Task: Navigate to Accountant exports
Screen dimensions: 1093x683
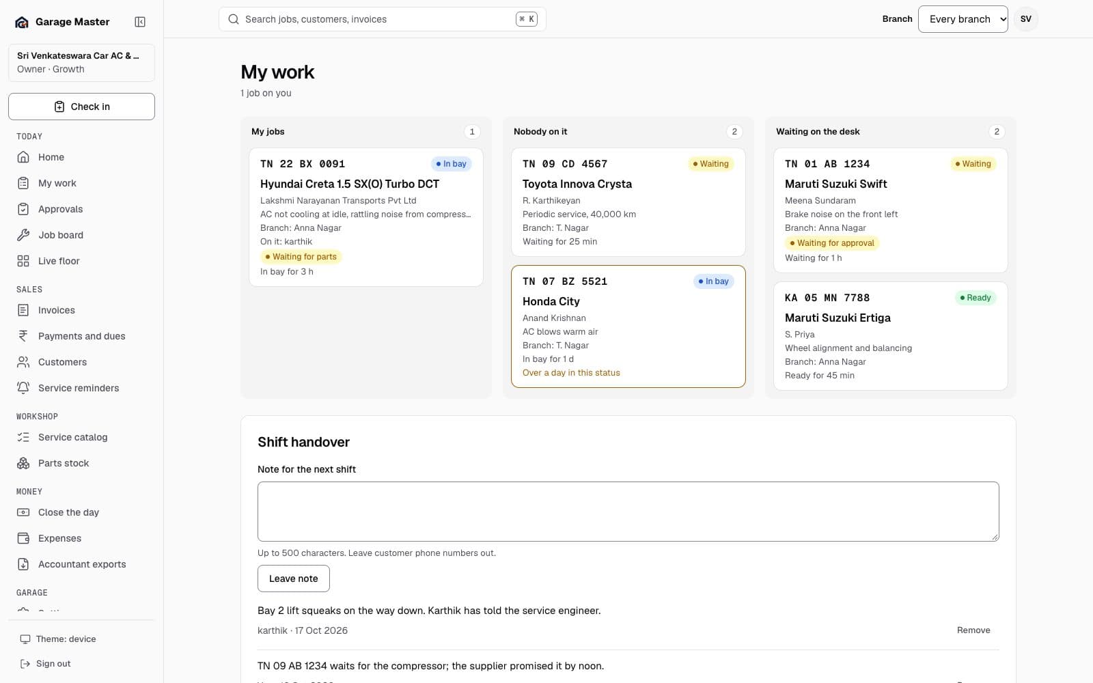Action: coord(81,564)
